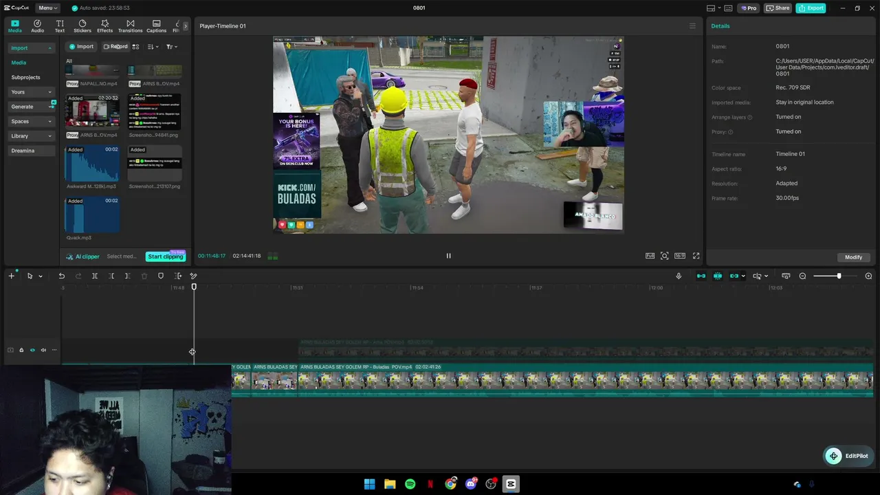Toggle full preview quality icon
The height and width of the screenshot is (495, 880).
point(650,256)
